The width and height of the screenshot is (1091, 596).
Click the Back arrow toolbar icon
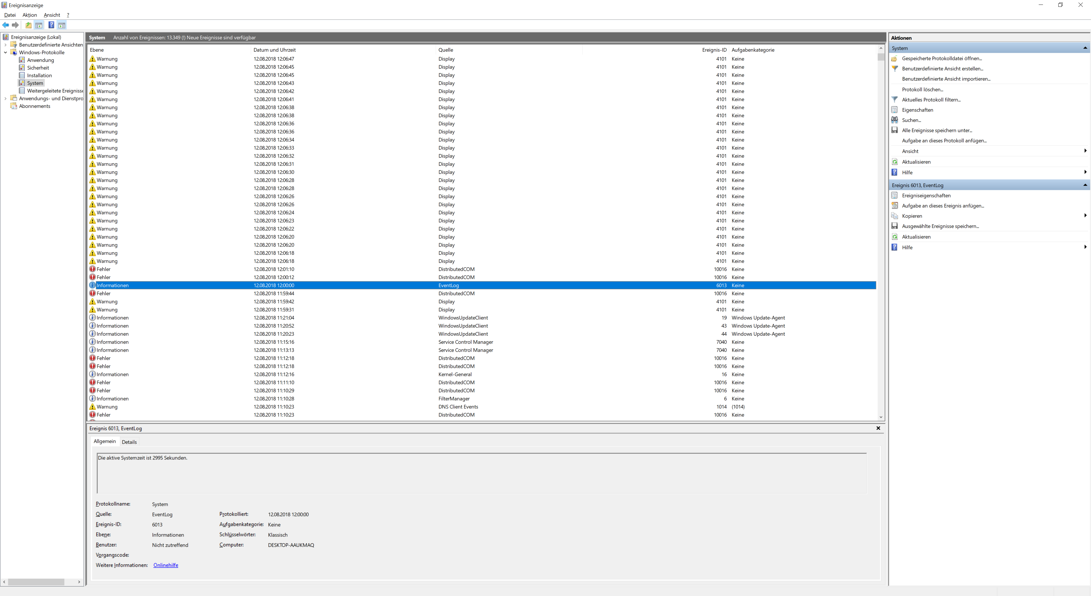tap(5, 25)
